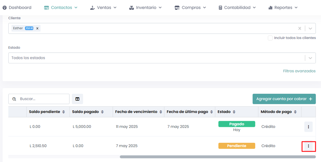Open the Contactos menu

click(61, 7)
